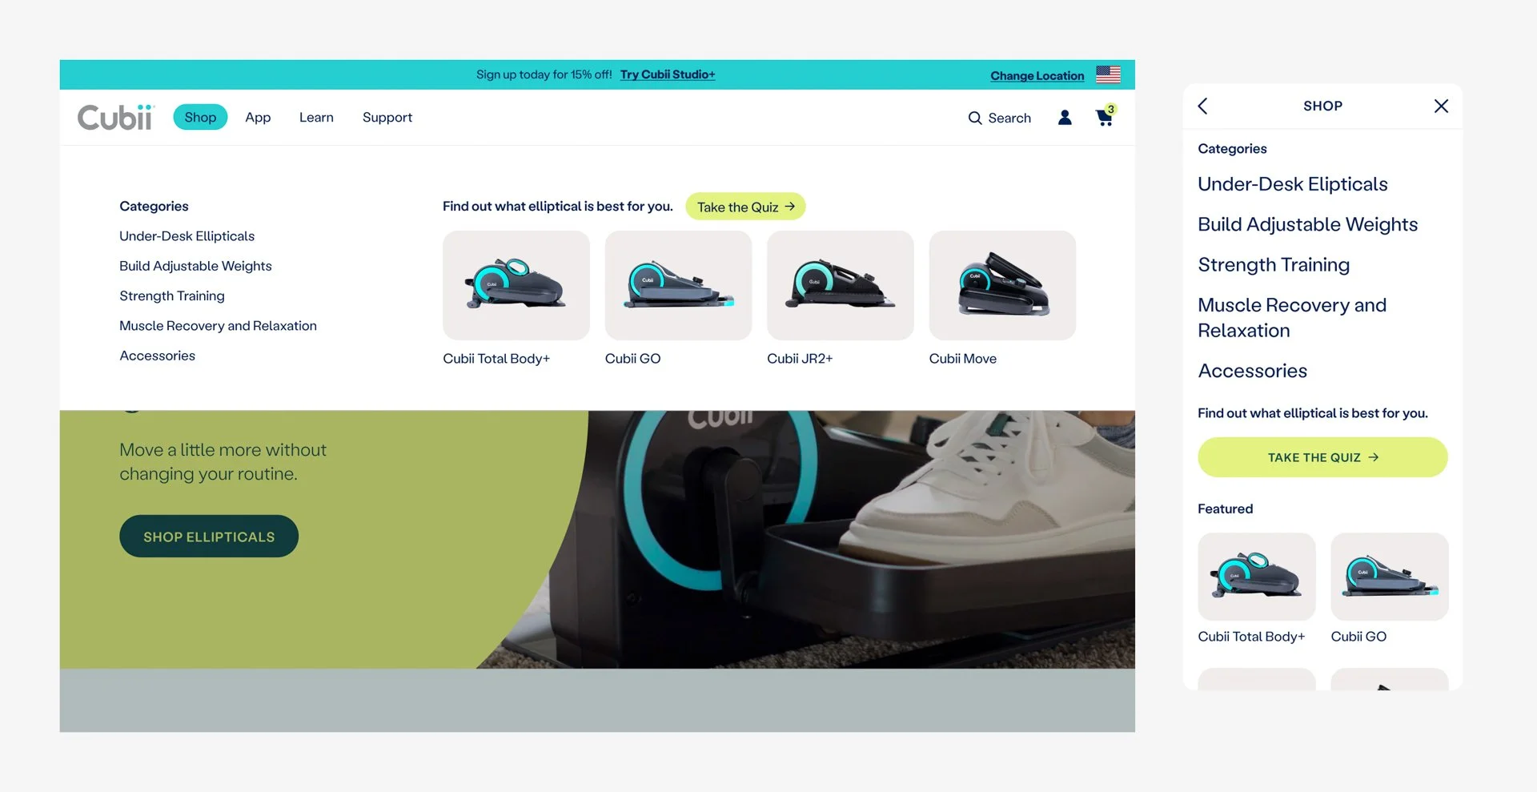Select Accessories in desktop categories
The width and height of the screenshot is (1537, 792).
157,356
